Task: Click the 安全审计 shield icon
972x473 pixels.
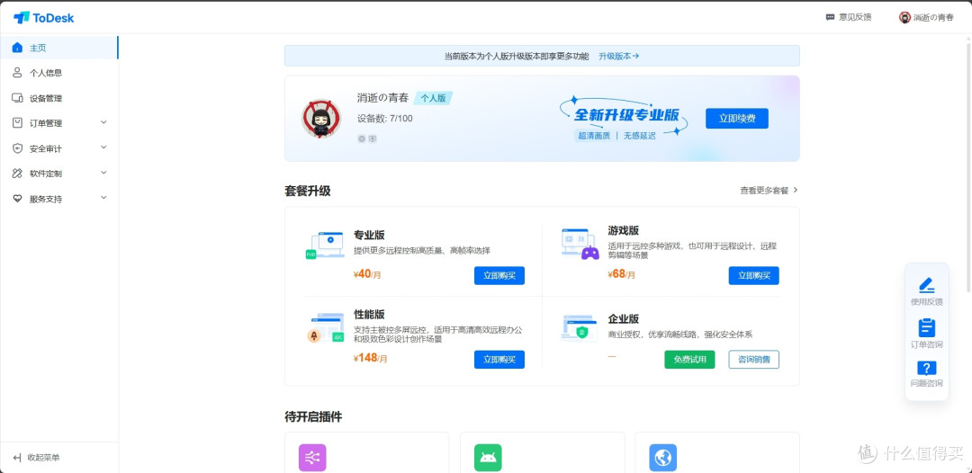Action: pos(17,148)
